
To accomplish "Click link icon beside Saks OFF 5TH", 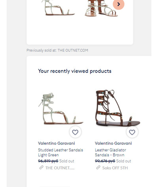I will pyautogui.click(x=98, y=168).
